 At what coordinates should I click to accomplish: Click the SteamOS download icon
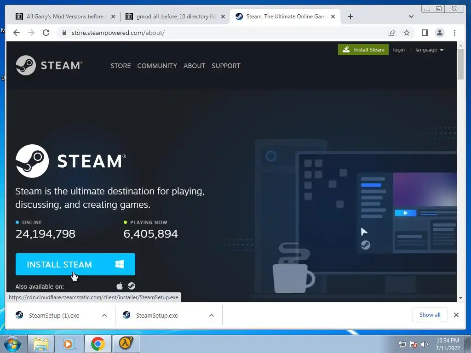(132, 286)
